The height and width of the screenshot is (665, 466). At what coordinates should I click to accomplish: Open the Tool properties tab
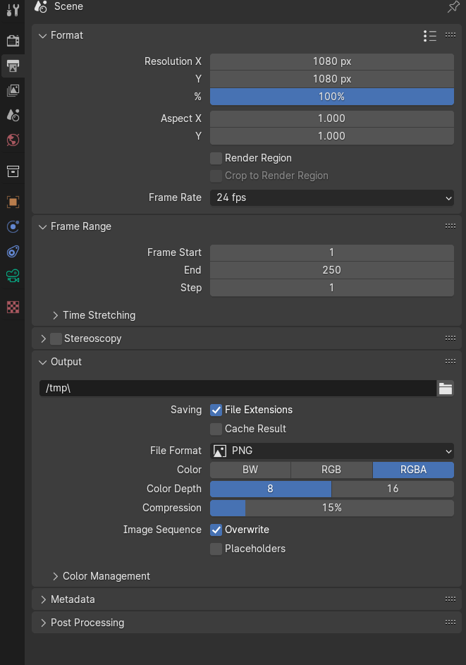pos(13,11)
